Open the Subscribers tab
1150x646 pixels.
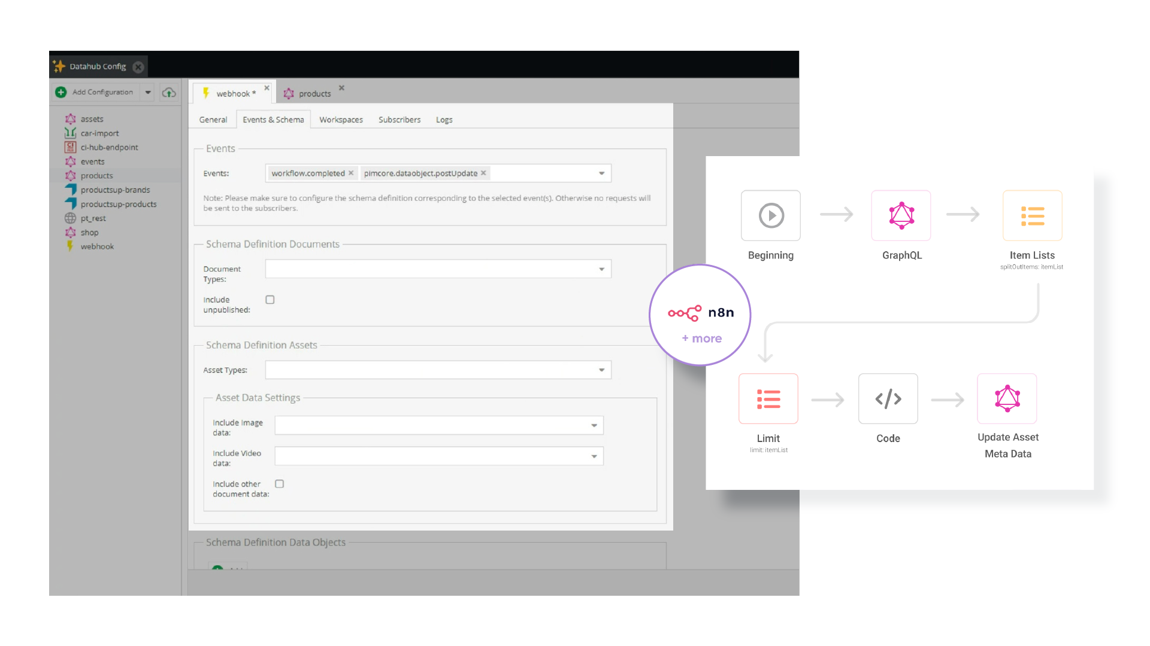(400, 120)
